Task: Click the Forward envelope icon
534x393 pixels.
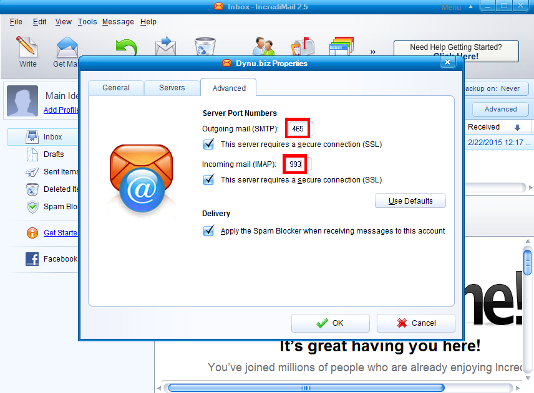Action: point(165,46)
